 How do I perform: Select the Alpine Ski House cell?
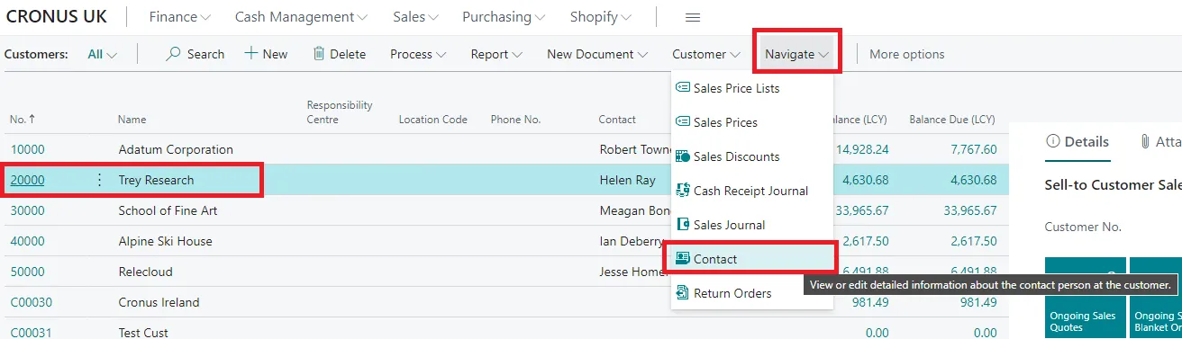(x=166, y=241)
